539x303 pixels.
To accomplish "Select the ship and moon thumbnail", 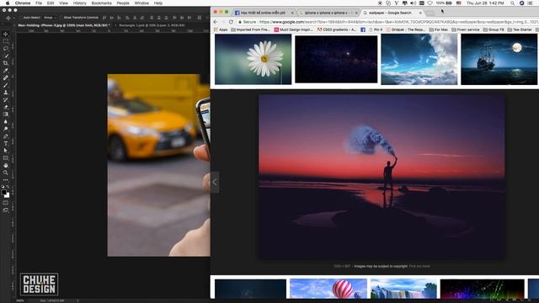I will click(x=499, y=59).
